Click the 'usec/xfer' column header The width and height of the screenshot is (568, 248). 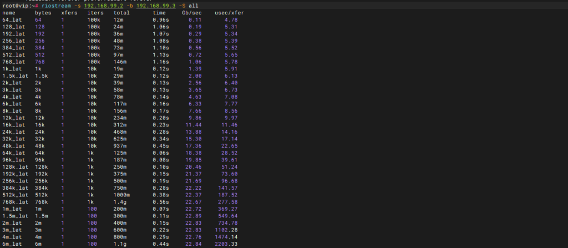[x=226, y=12]
